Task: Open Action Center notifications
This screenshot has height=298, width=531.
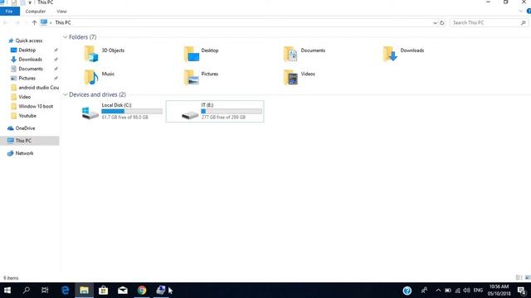Action: (522, 291)
